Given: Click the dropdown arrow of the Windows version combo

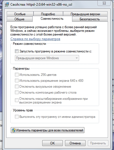Looking at the screenshot, I should 77,58.
